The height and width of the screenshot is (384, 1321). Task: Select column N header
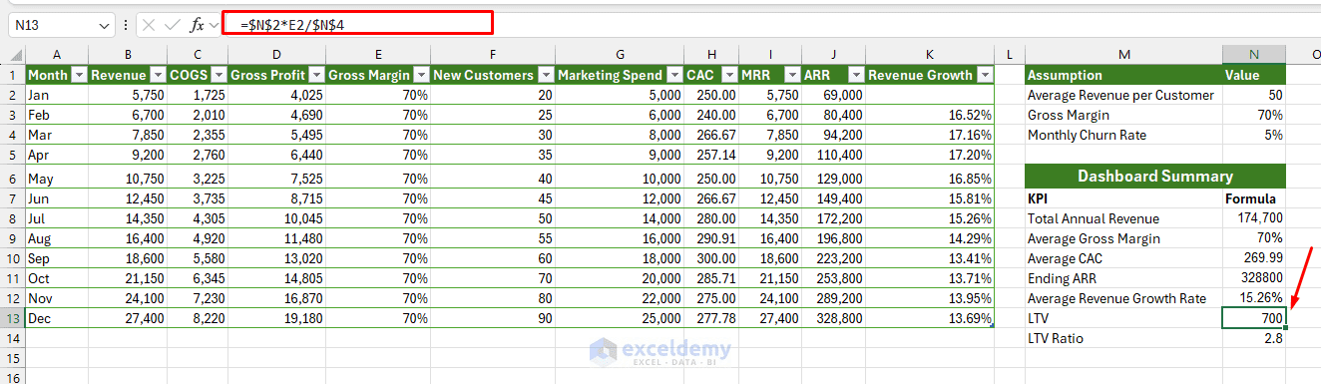pos(1254,54)
